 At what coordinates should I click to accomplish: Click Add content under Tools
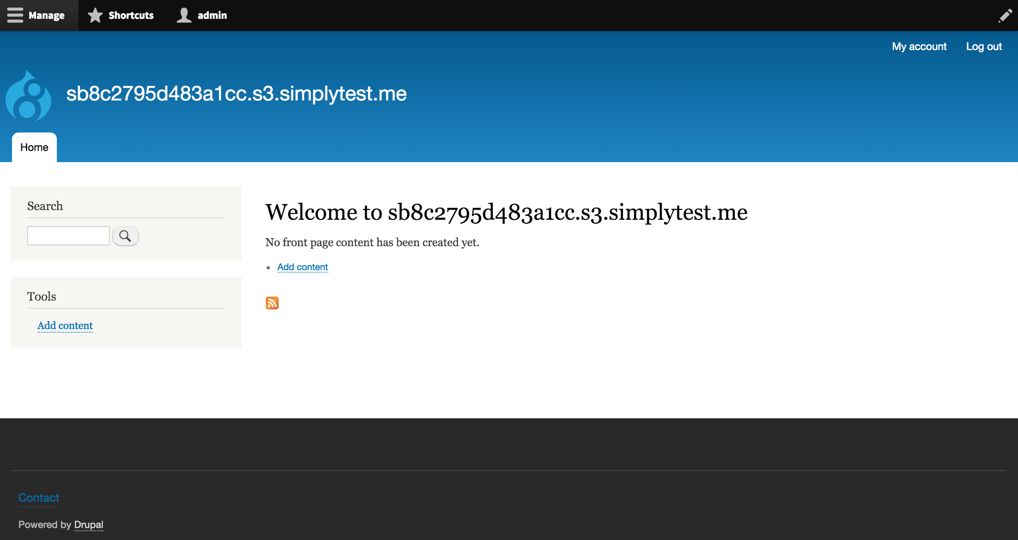coord(65,325)
